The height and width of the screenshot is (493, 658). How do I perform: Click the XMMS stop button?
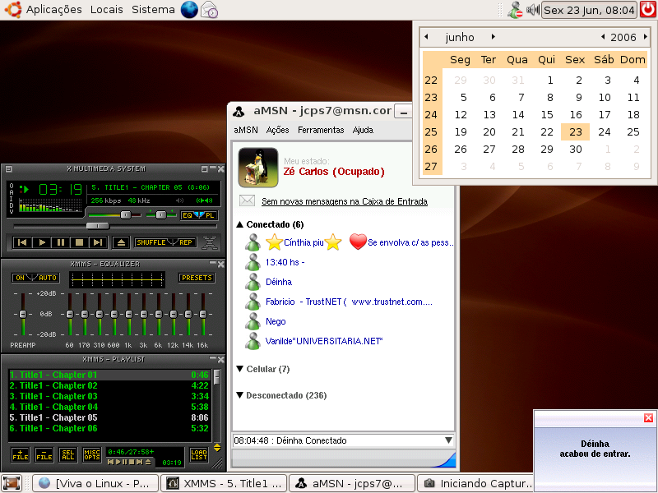79,242
